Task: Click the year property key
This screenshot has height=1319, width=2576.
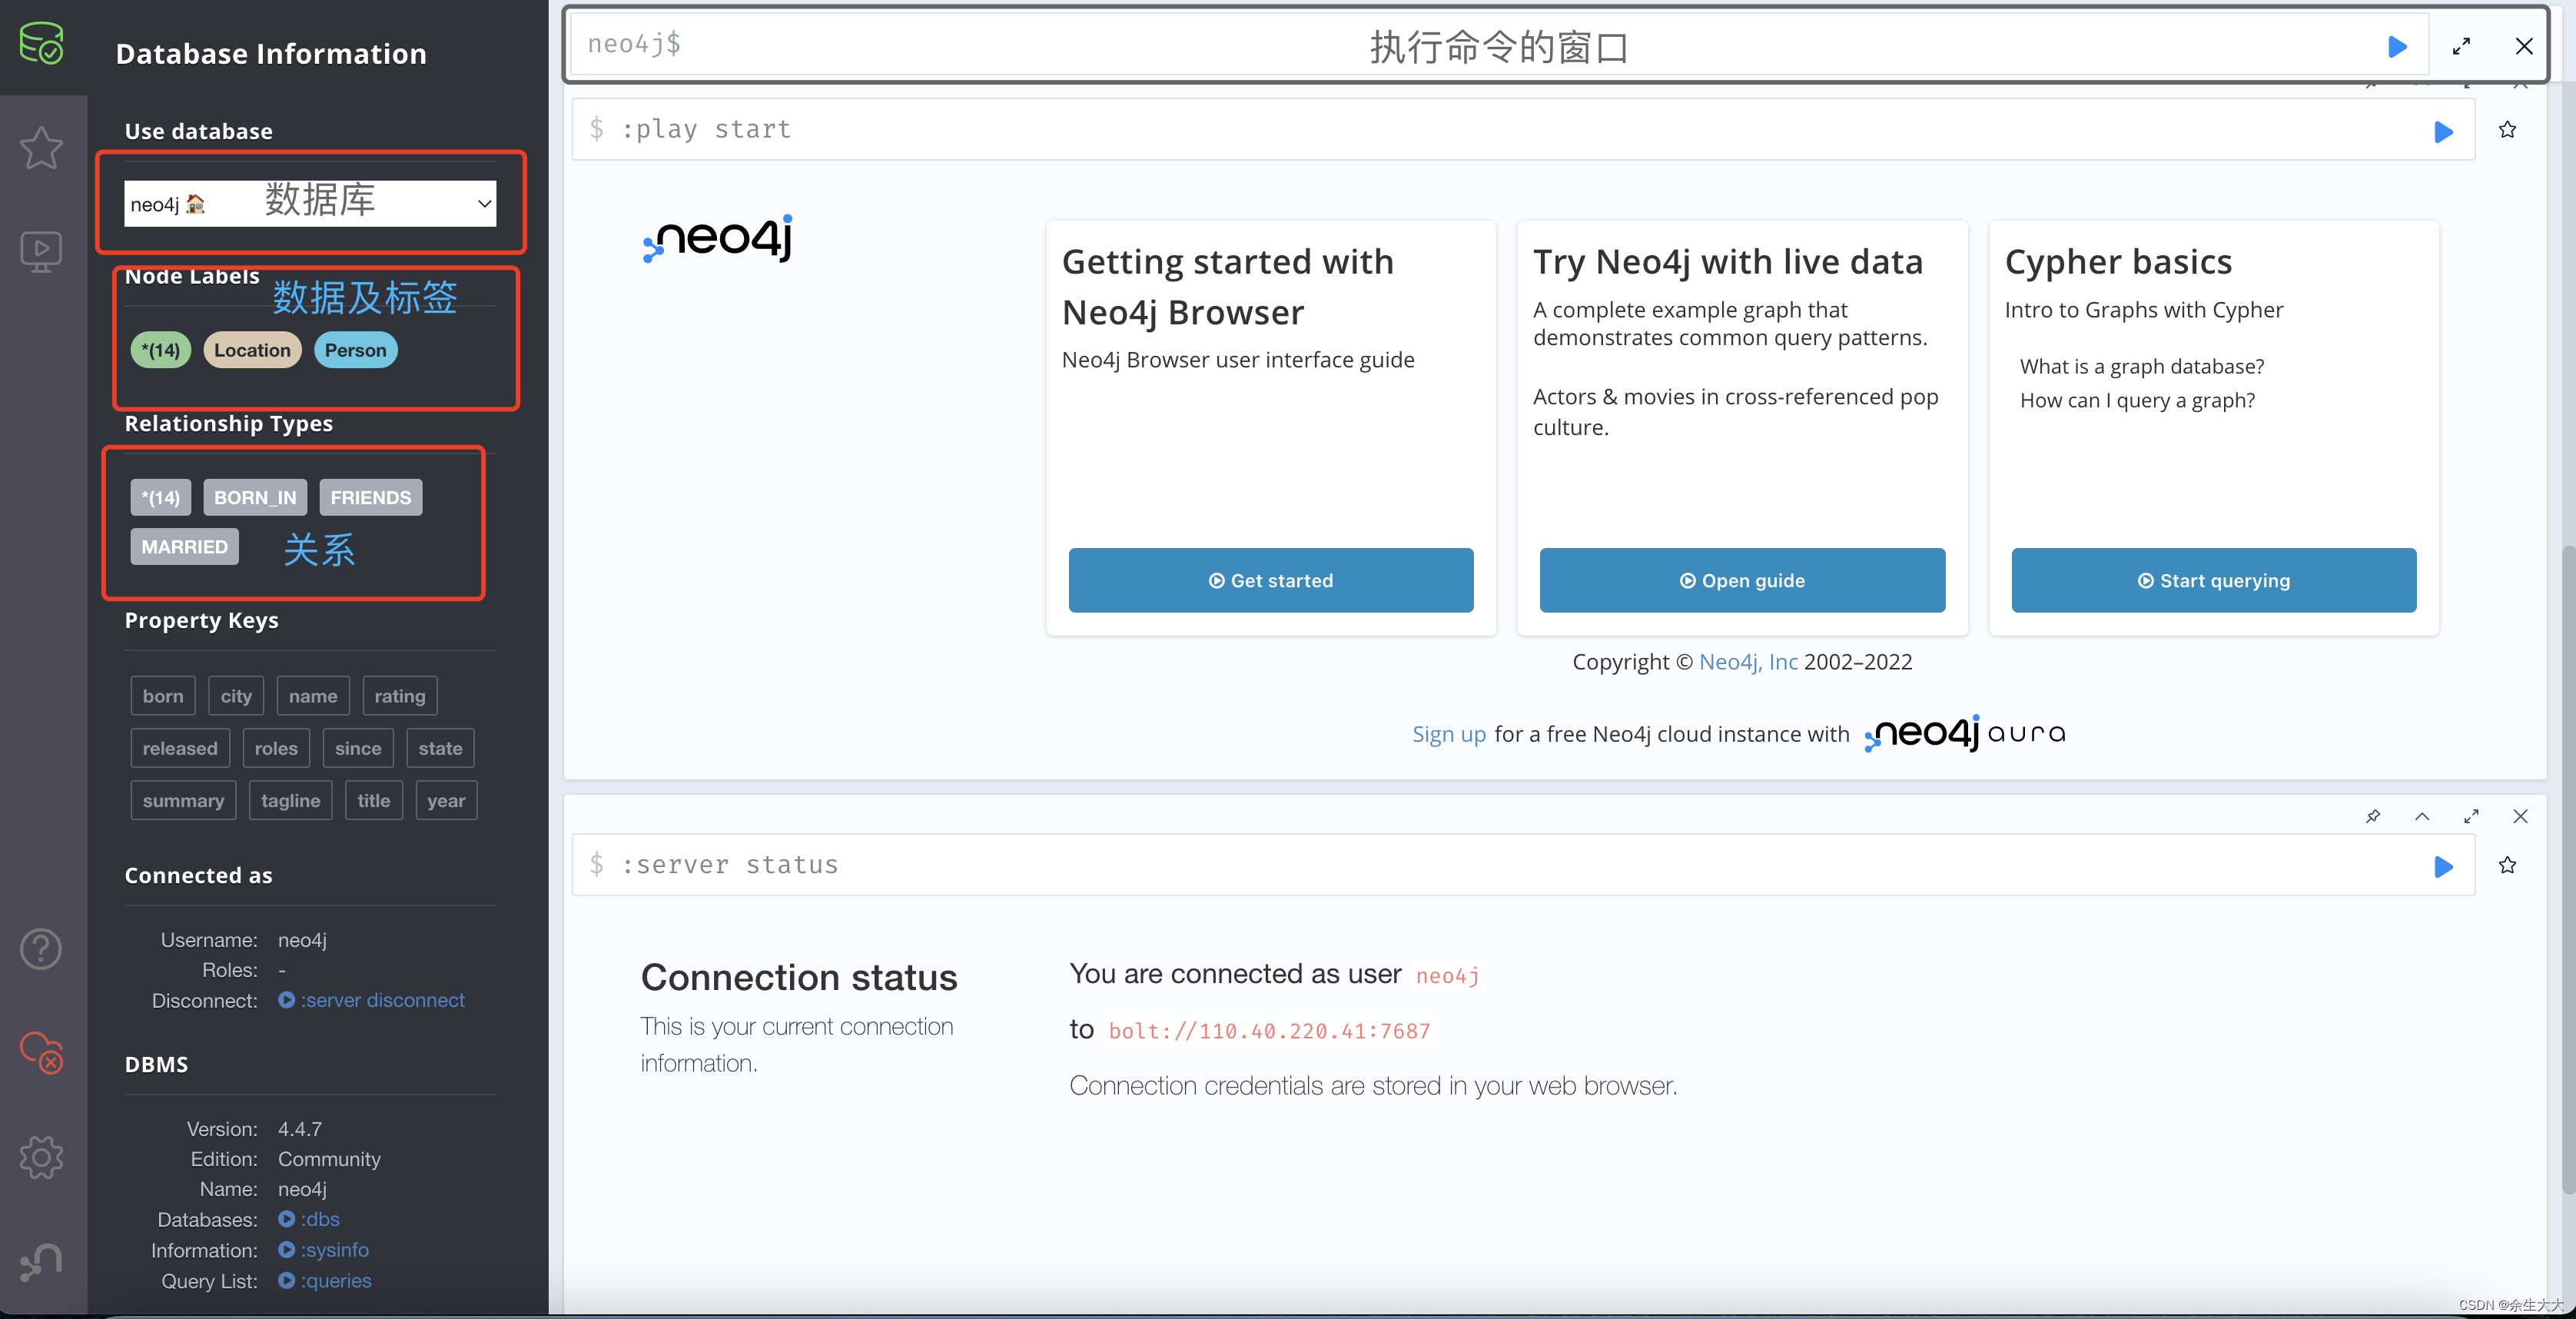Action: [x=446, y=801]
